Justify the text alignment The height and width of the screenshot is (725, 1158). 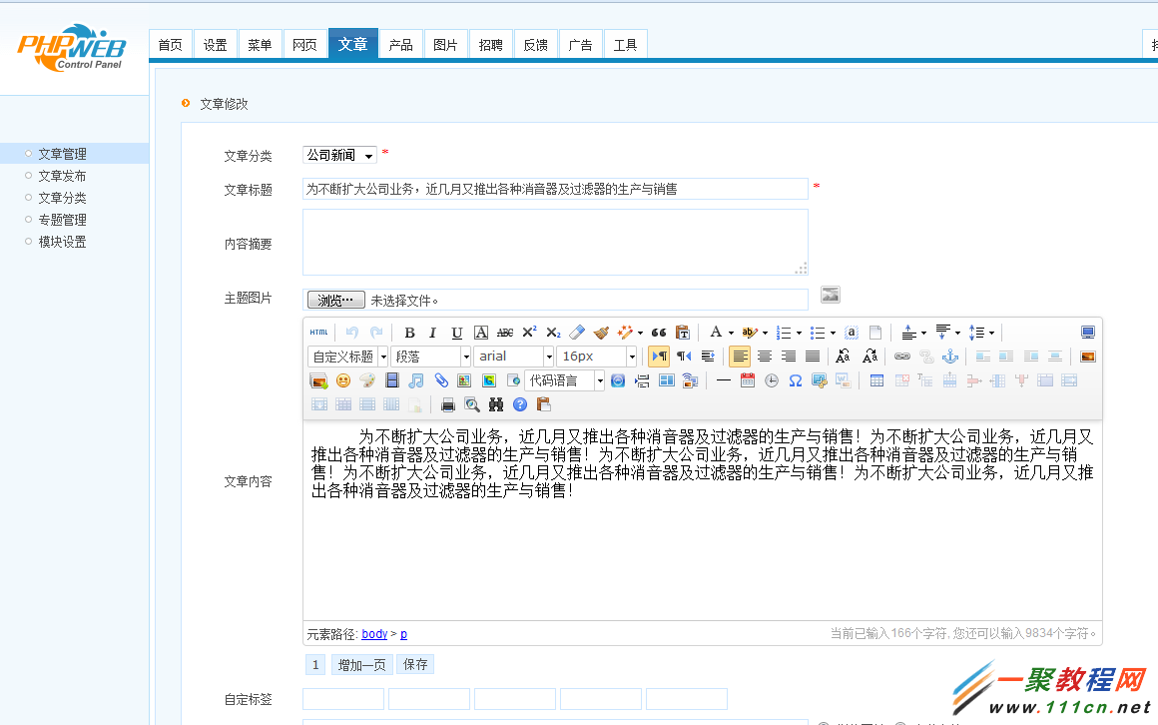813,357
